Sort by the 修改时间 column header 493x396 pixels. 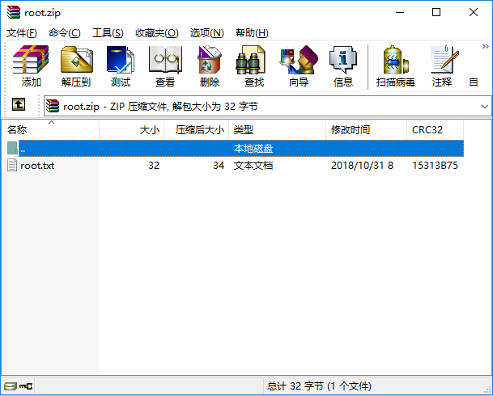[x=366, y=129]
